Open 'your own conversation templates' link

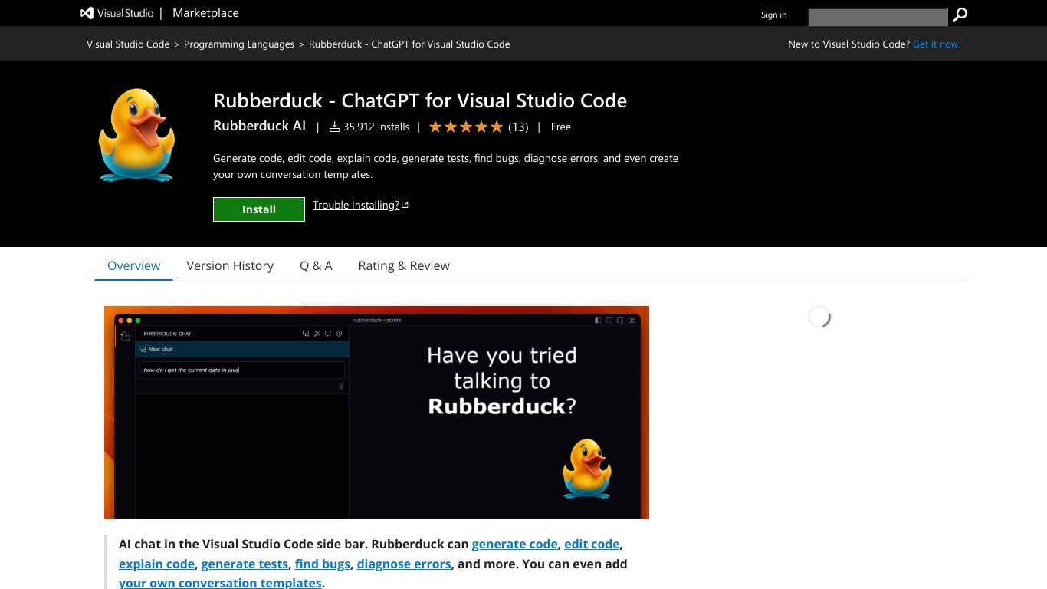click(220, 583)
